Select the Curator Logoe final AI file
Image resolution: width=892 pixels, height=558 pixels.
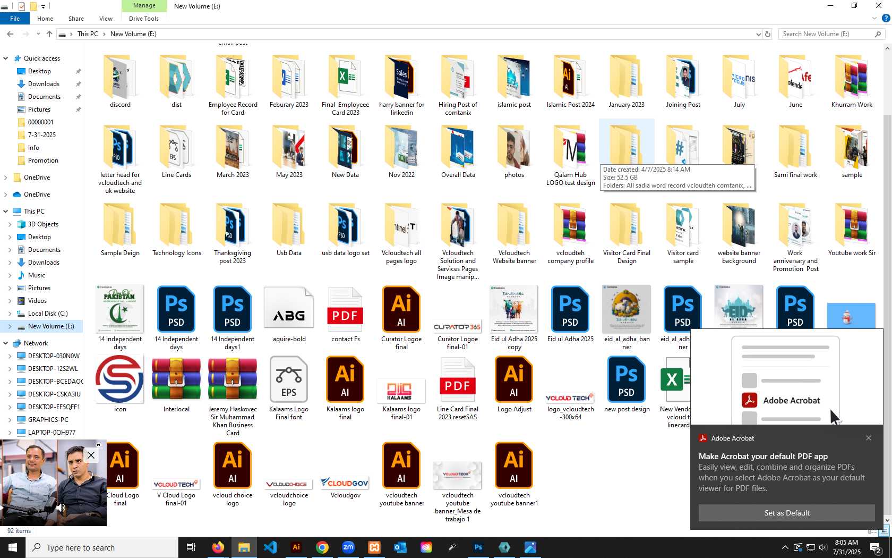(x=401, y=317)
